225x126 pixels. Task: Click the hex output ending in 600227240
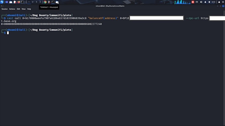click(51, 24)
